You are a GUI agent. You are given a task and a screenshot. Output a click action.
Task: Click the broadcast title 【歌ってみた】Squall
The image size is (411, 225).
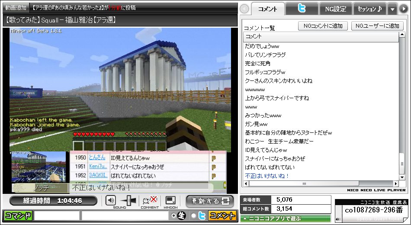pyautogui.click(x=61, y=20)
